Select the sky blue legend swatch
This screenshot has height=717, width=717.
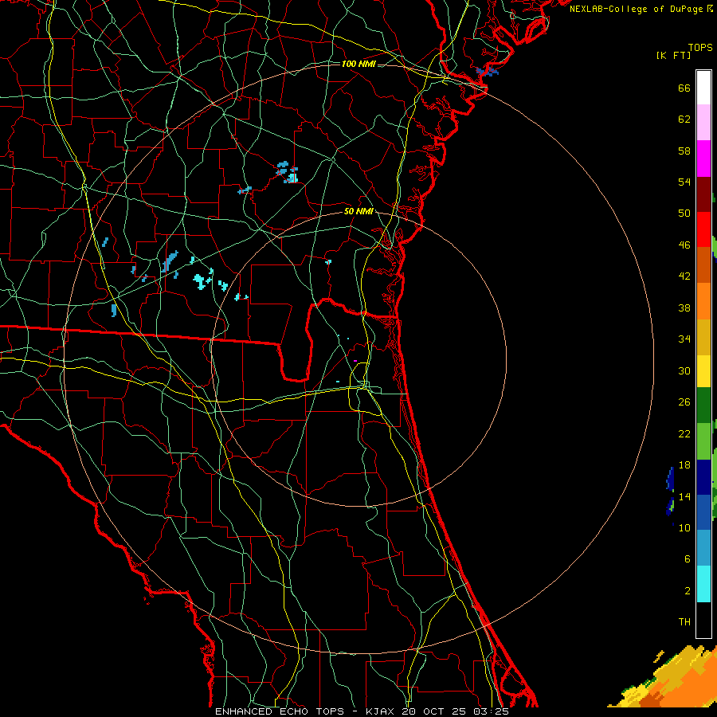(x=703, y=548)
